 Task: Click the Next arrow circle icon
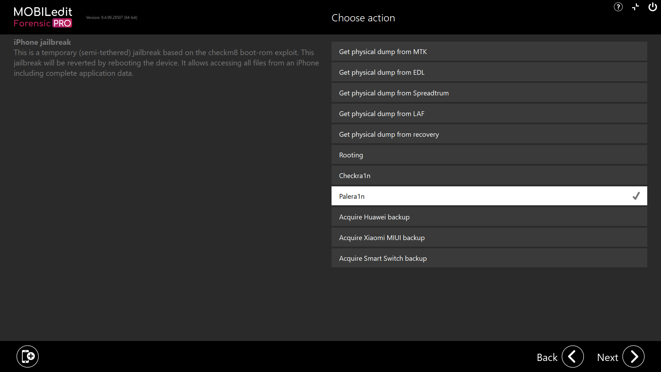[x=633, y=356]
